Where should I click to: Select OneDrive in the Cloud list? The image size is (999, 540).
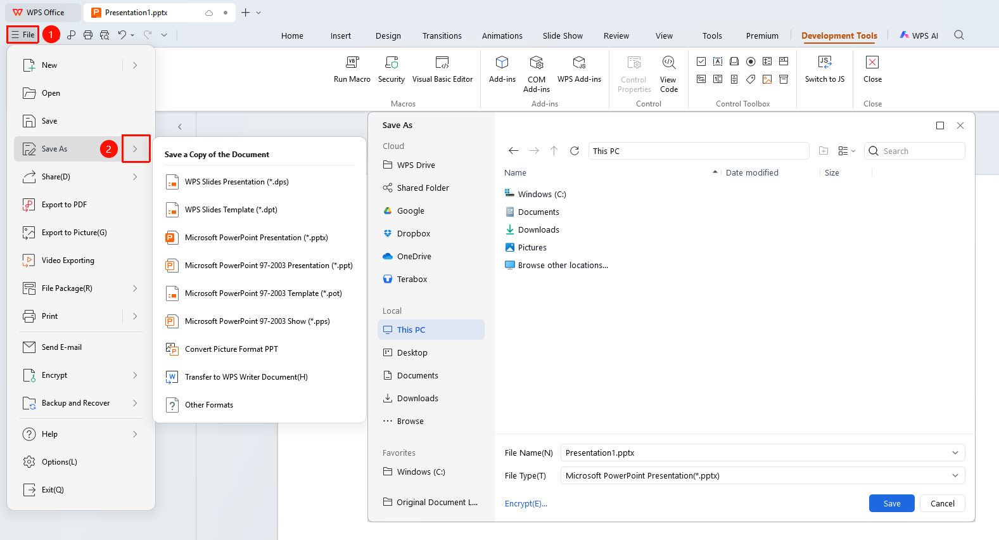(x=431, y=256)
